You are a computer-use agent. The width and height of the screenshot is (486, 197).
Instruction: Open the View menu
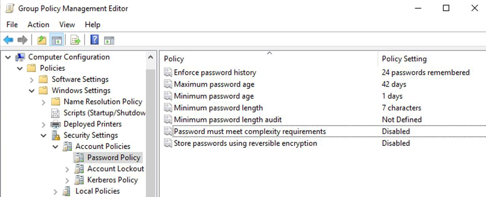point(67,25)
